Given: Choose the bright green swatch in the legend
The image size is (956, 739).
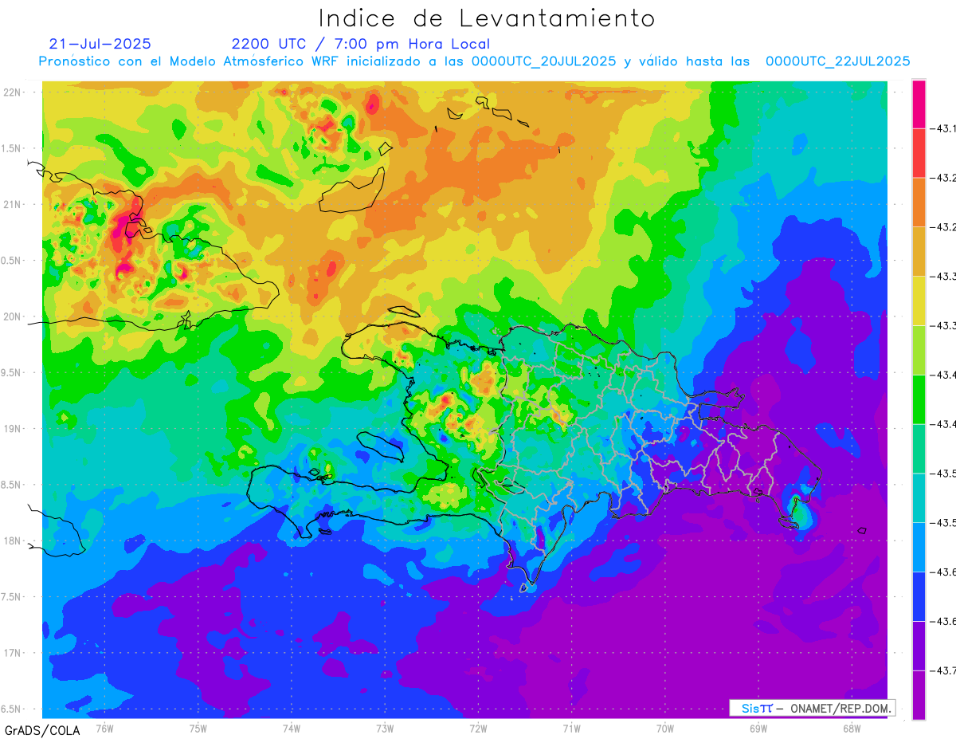Looking at the screenshot, I should pyautogui.click(x=919, y=399).
